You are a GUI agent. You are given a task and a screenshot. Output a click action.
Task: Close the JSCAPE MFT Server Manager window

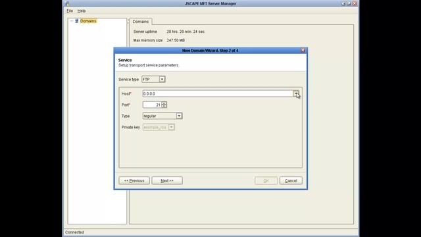pos(355,3)
